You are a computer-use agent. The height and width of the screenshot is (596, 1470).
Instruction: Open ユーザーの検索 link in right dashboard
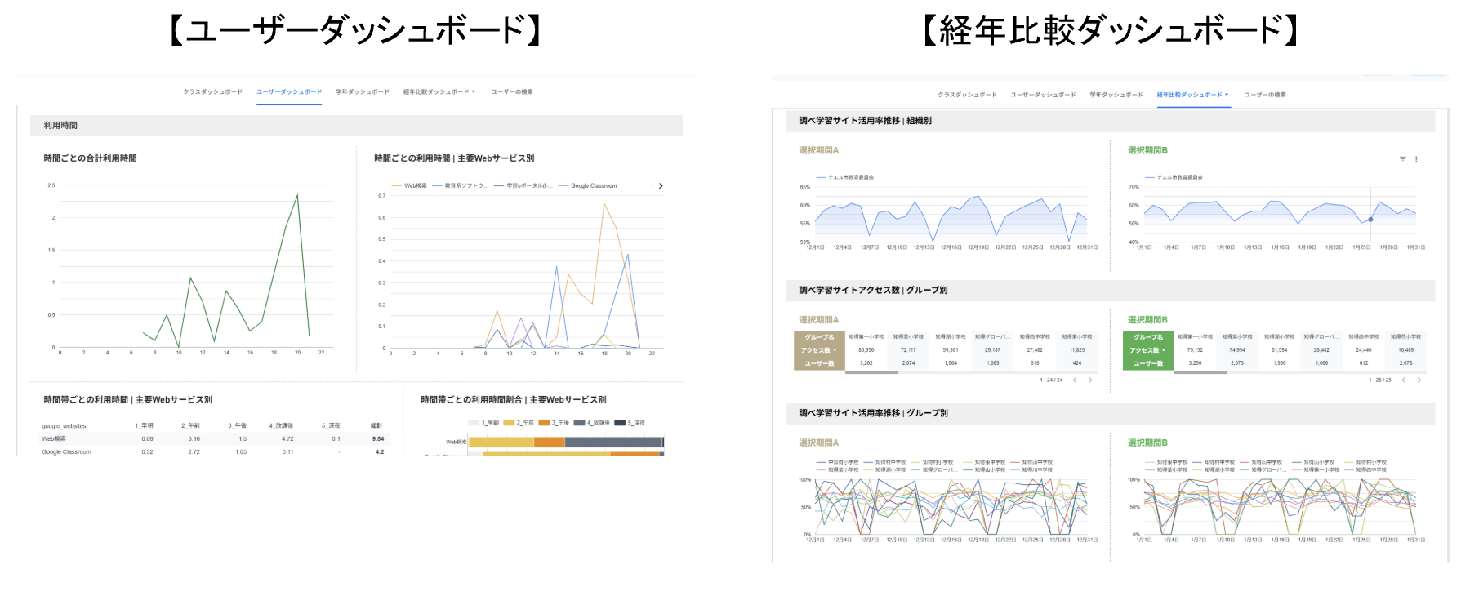(x=1265, y=95)
